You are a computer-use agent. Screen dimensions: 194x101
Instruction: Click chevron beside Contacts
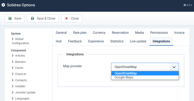pyautogui.click(x=13, y=80)
